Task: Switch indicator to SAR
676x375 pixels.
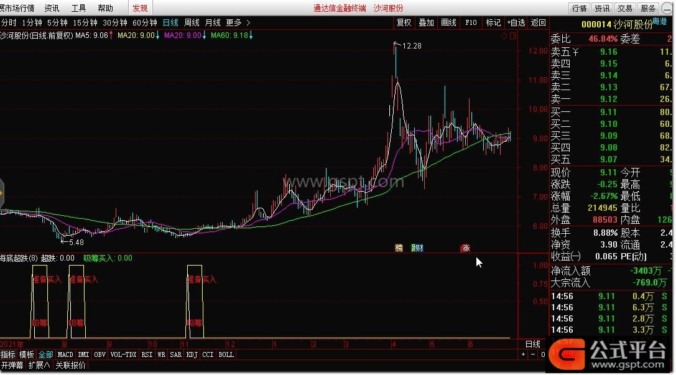Action: tap(175, 354)
